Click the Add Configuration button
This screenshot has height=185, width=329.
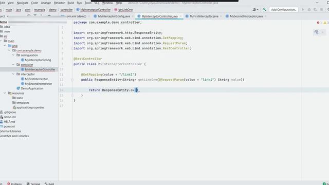(x=284, y=10)
